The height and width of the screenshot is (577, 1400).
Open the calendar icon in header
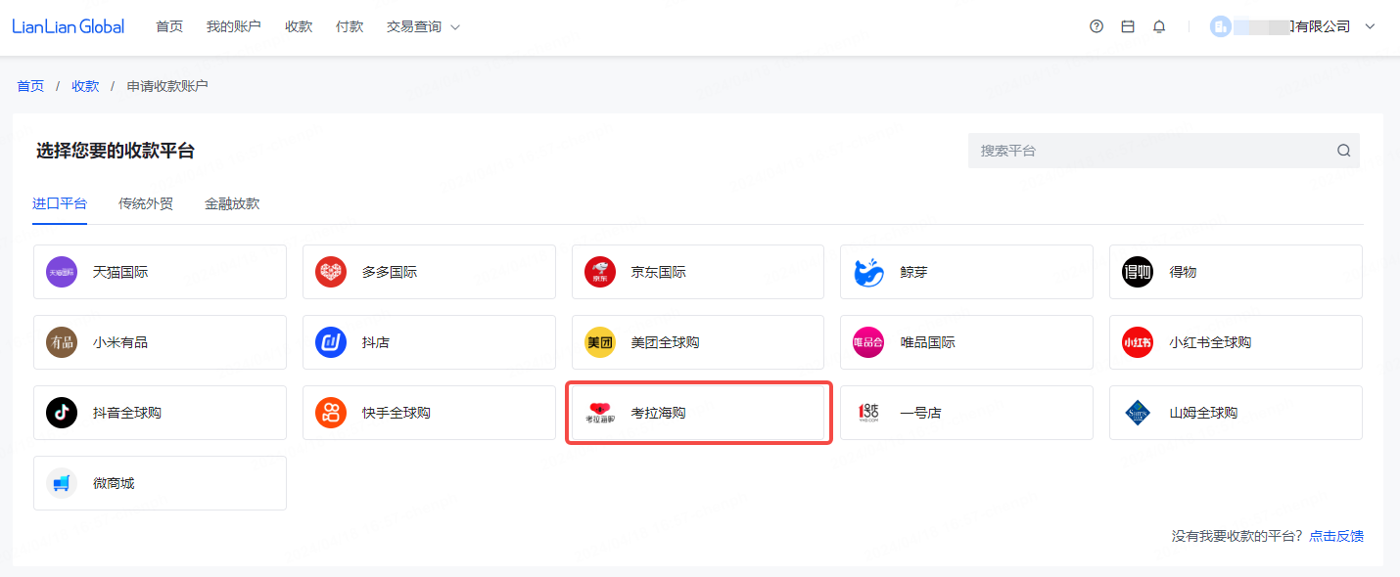[x=1128, y=26]
